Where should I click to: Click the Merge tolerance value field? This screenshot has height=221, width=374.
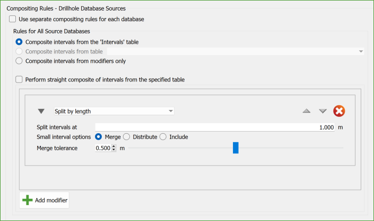click(103, 148)
